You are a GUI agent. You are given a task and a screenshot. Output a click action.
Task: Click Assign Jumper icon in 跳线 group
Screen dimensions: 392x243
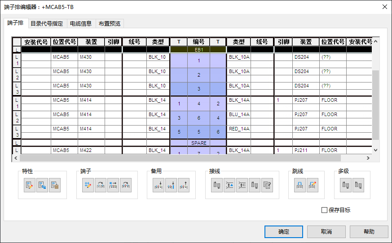(x=300, y=185)
